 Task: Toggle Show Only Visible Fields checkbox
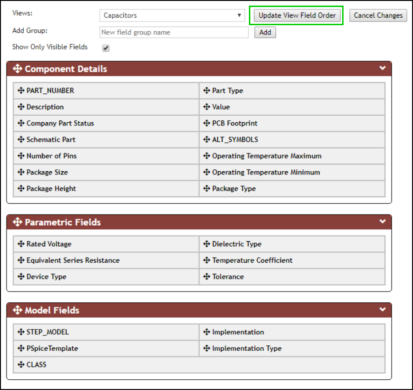point(106,48)
